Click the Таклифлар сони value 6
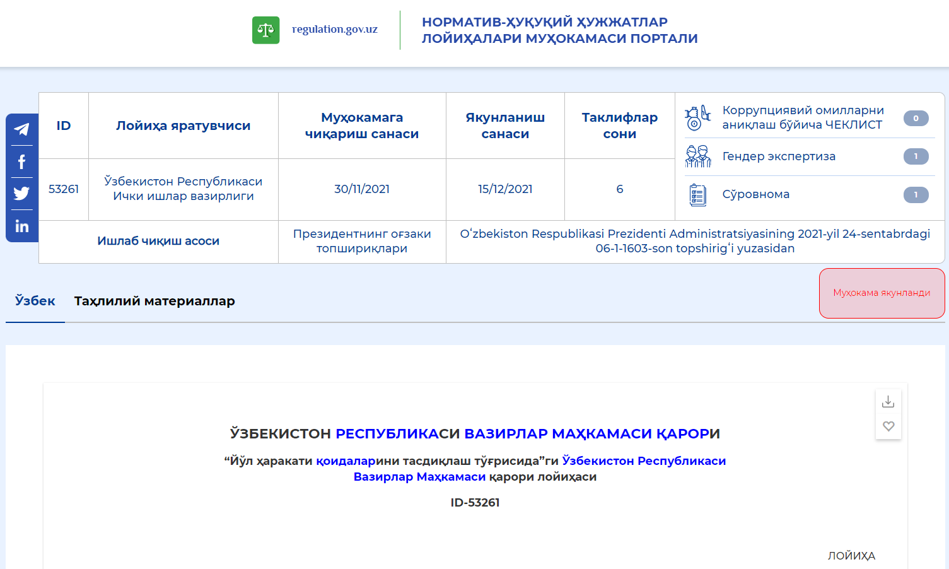 coord(619,189)
